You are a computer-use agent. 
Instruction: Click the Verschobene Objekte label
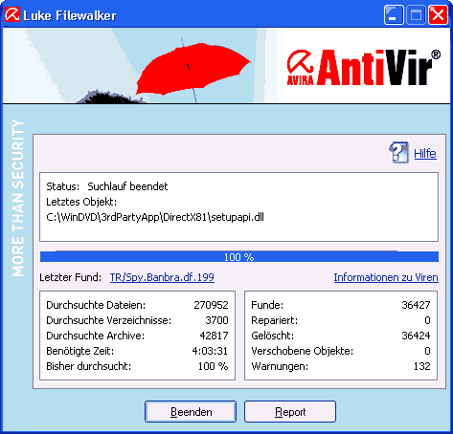point(303,351)
